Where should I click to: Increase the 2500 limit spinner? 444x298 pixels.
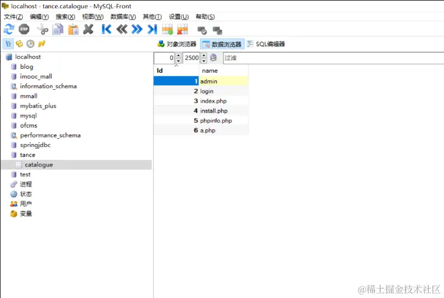204,55
